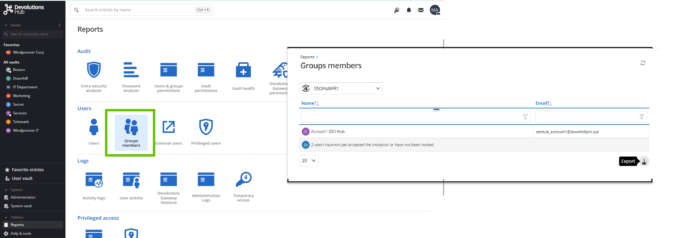This screenshot has height=238, width=673.
Task: Select Administration in the sidebar
Action: [x=23, y=197]
